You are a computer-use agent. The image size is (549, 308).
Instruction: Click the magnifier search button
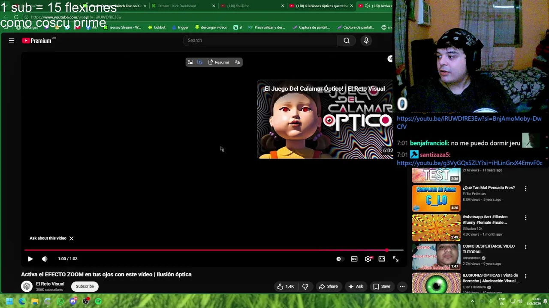click(347, 40)
